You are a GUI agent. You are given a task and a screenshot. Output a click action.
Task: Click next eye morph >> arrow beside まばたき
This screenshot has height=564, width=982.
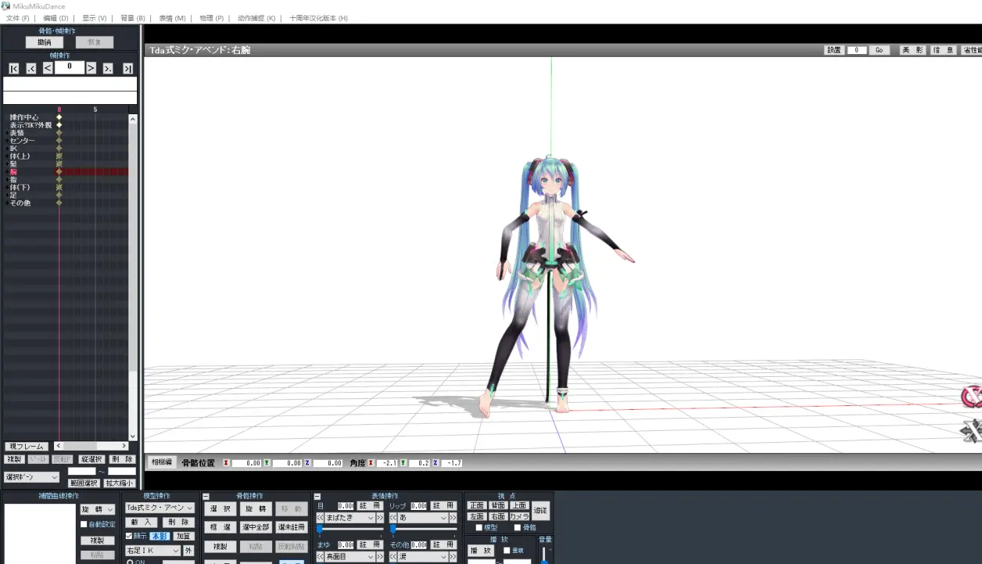[381, 518]
